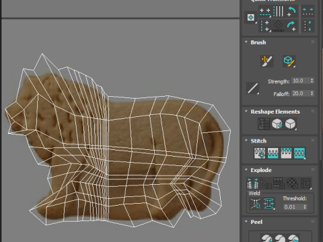Rotate selection +90 degrees clockwise icon
This screenshot has width=323, height=242.
click(x=291, y=26)
